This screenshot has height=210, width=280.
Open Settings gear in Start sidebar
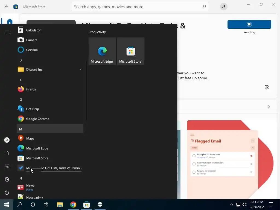(7, 179)
